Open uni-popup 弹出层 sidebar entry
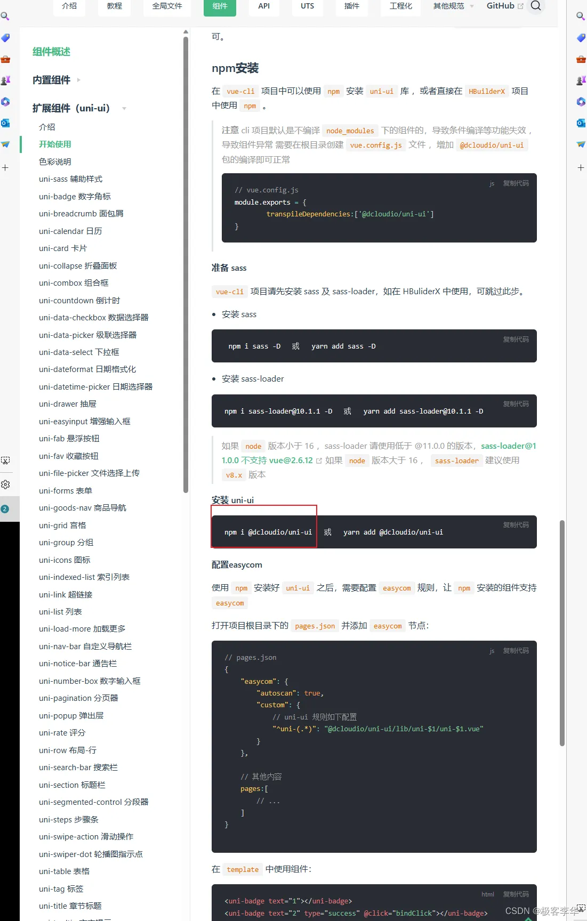The height and width of the screenshot is (921, 587). 71,716
